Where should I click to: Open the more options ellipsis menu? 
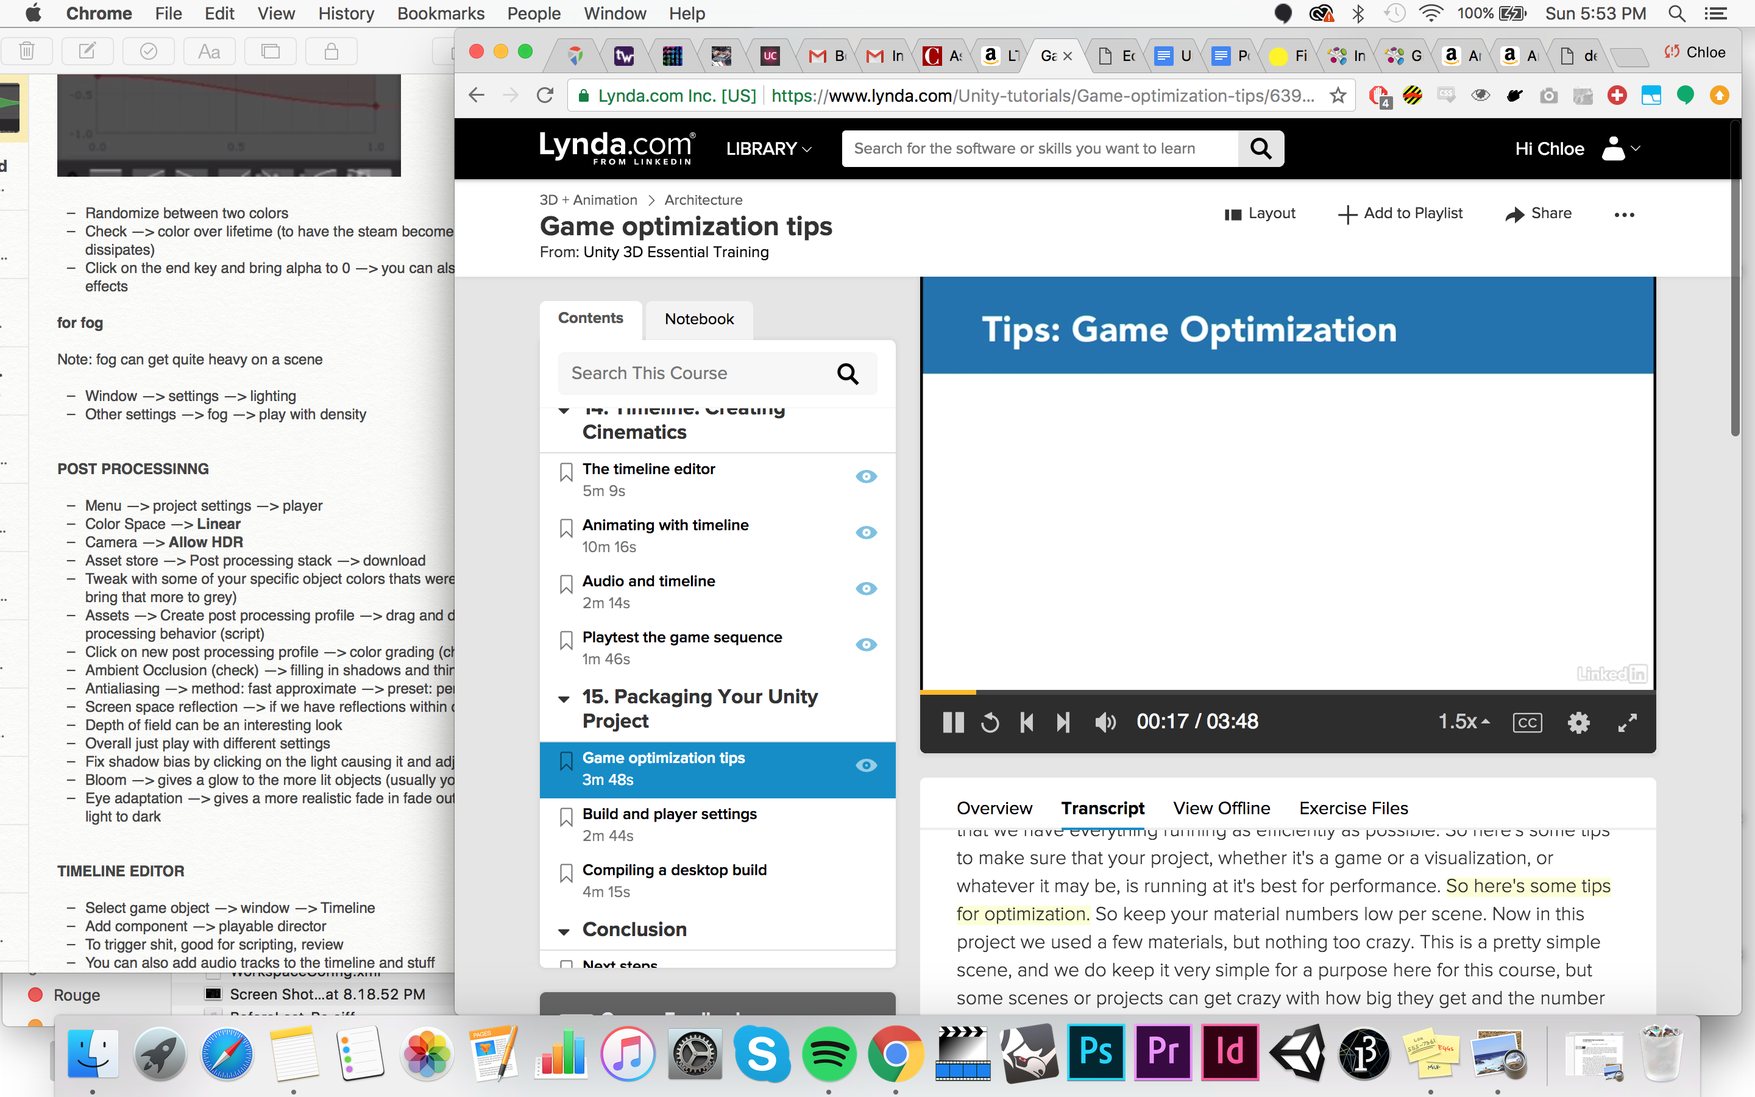pos(1625,215)
